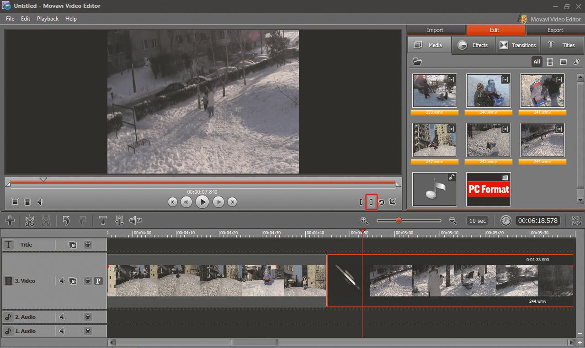Screen dimensions: 585x348
Task: Select the music note audio thumbnail
Action: [434, 189]
